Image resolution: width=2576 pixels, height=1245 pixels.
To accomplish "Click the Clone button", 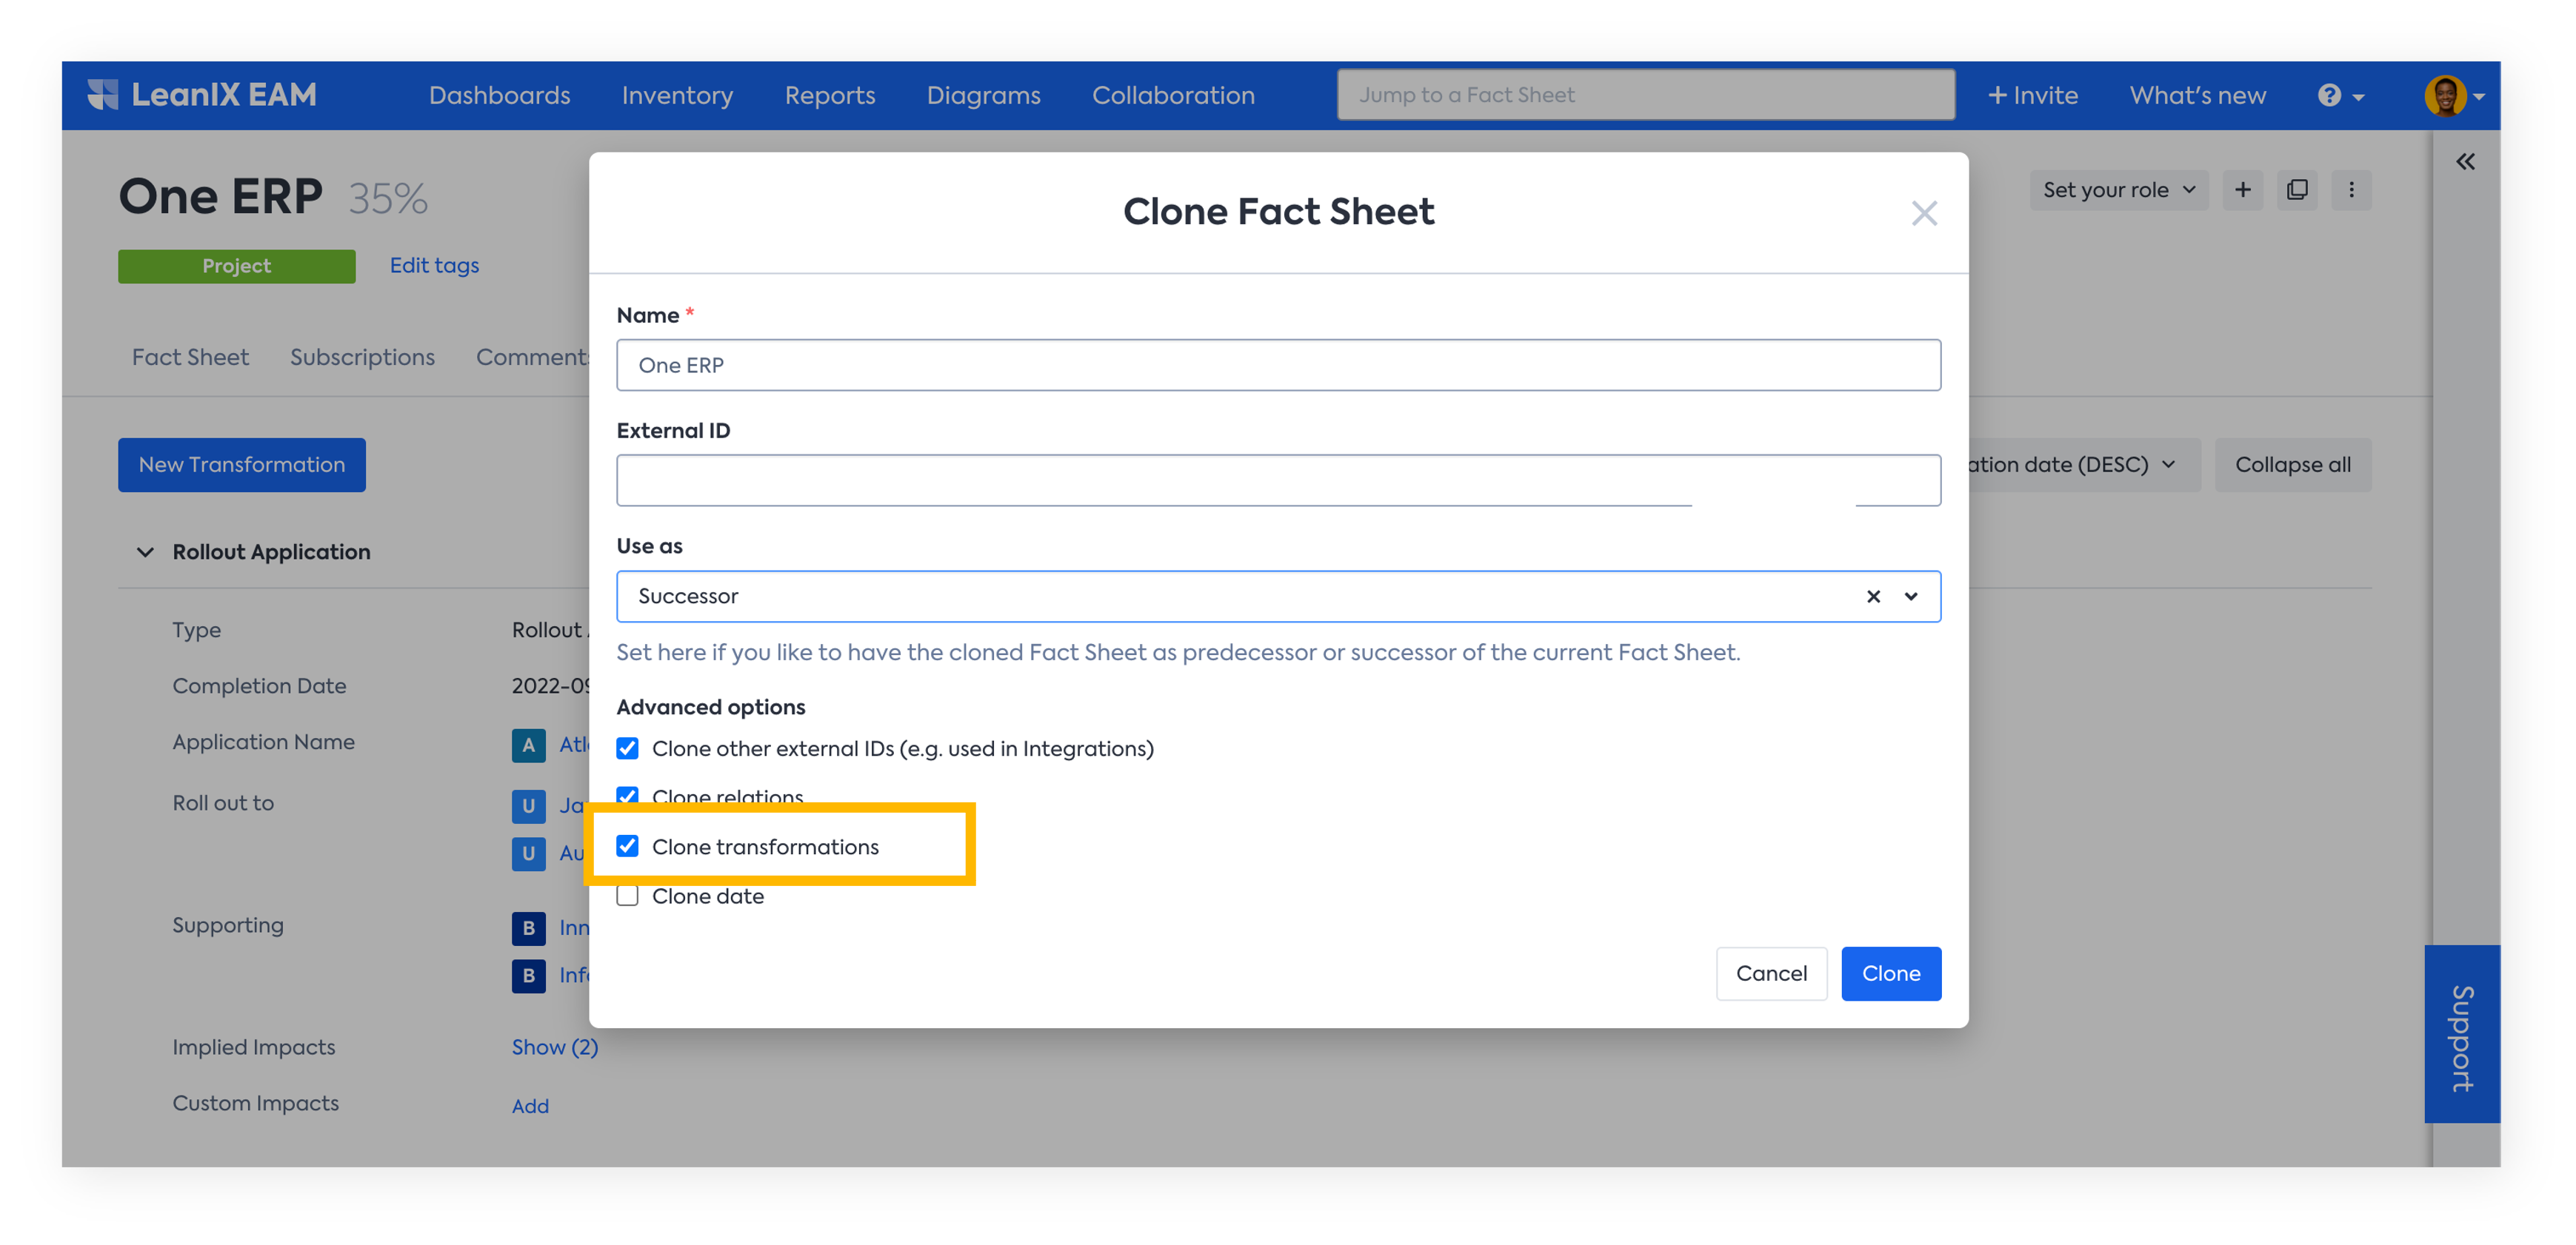I will [1890, 973].
